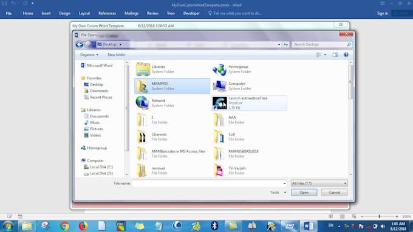
Task: Select Music under Libraries
Action: (92, 122)
